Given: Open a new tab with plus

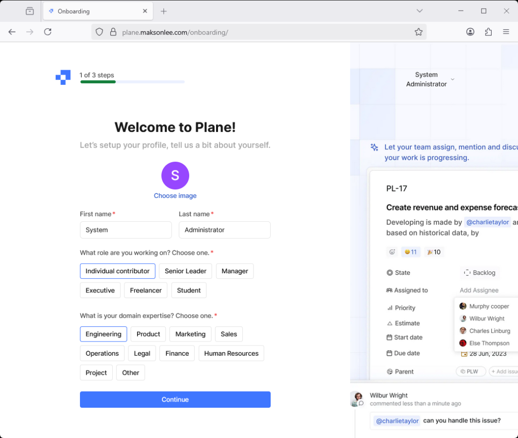Looking at the screenshot, I should [x=163, y=11].
